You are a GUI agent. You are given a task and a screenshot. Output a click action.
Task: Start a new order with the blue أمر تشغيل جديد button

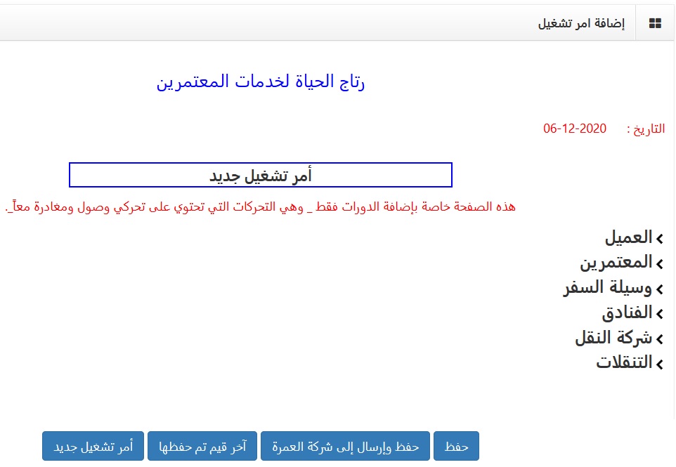(93, 446)
